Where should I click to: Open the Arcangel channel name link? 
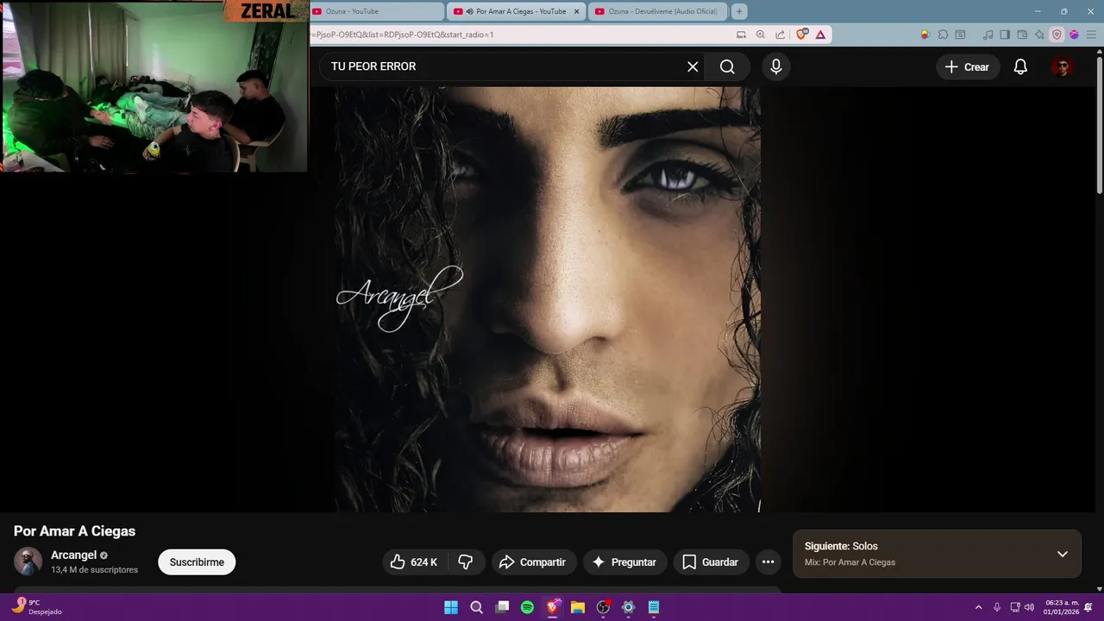73,555
